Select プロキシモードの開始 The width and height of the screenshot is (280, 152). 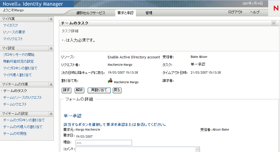19,55
